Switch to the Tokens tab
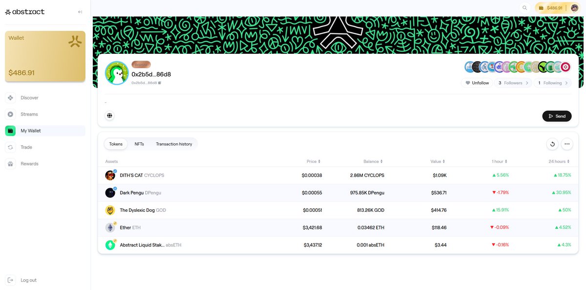The width and height of the screenshot is (586, 290). tap(116, 144)
